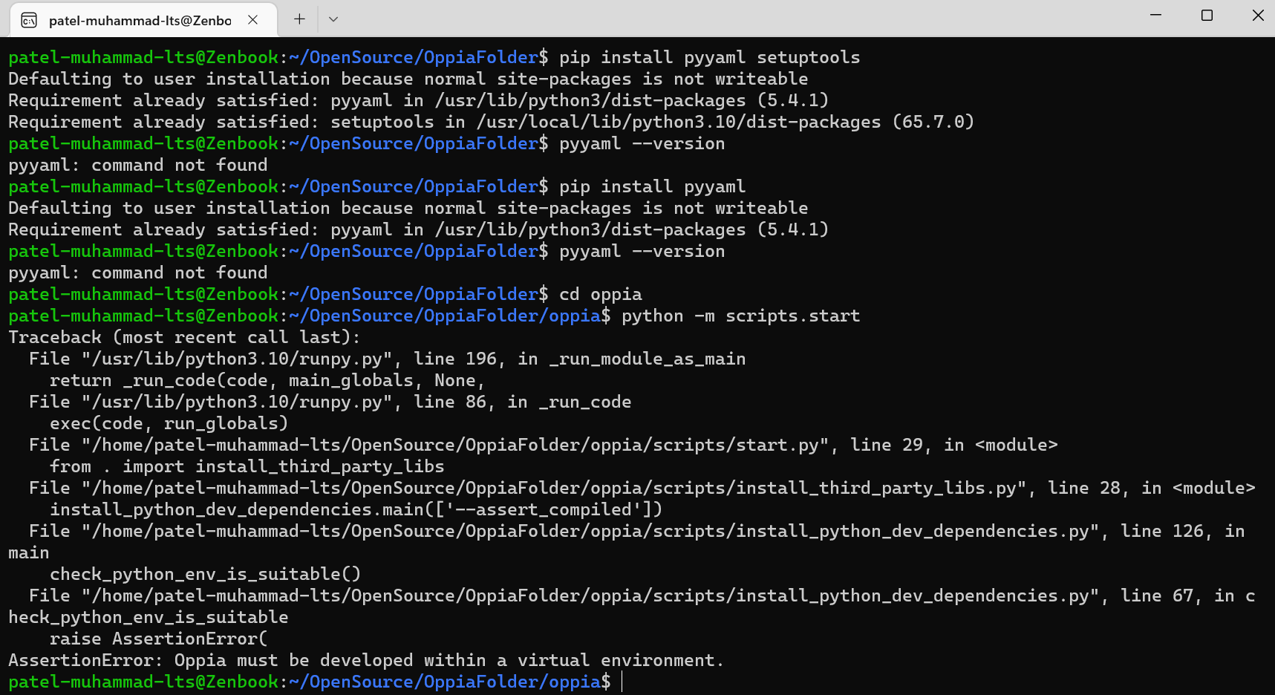Minimize the terminal window
The image size is (1275, 695).
tap(1154, 15)
